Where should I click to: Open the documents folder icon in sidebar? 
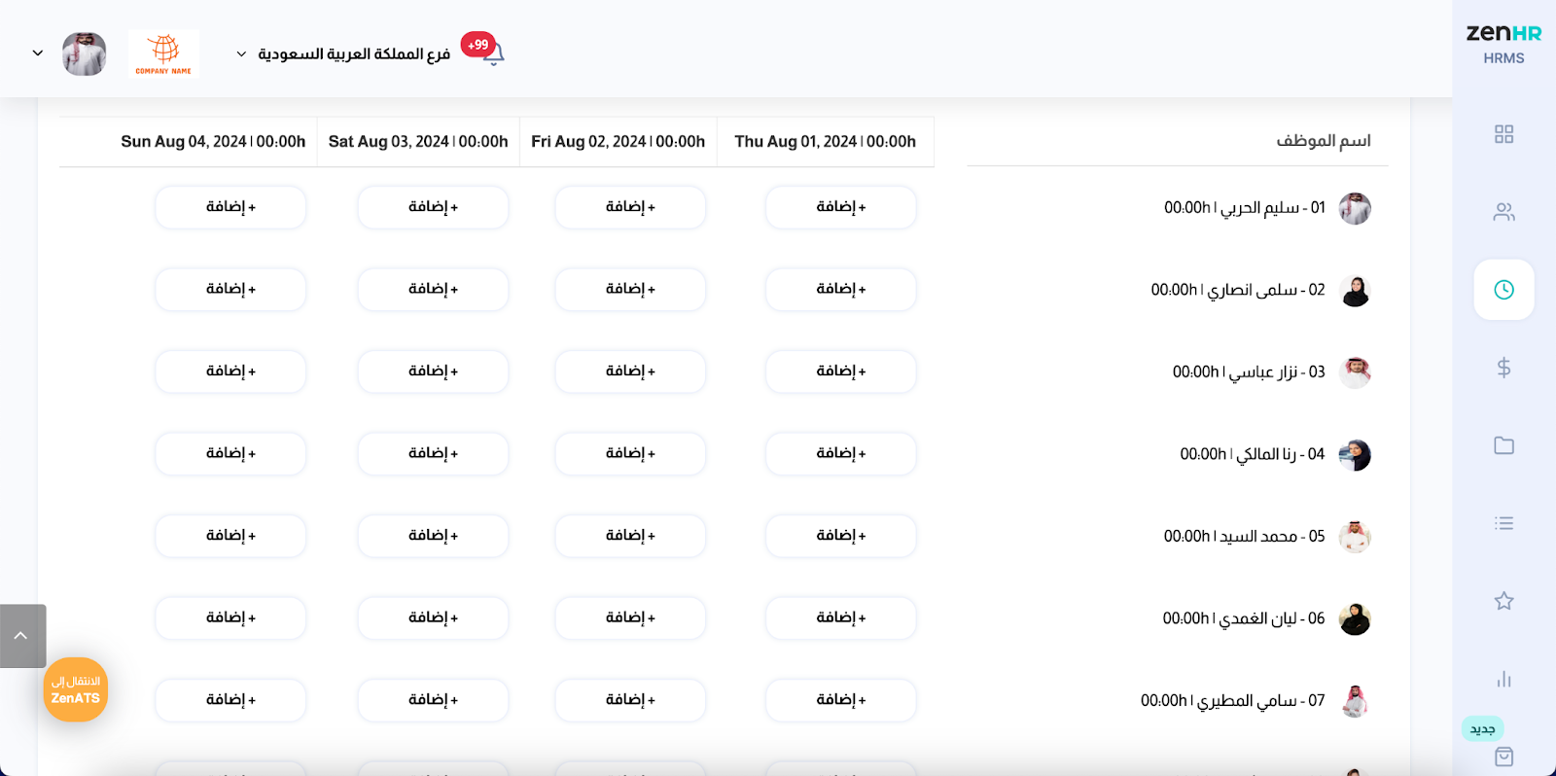click(x=1503, y=445)
